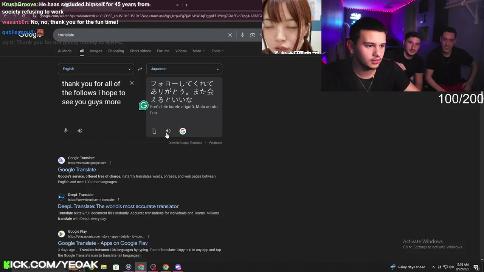Open network settings in system tray
Viewport: 484px width, 272px height.
tap(445, 267)
